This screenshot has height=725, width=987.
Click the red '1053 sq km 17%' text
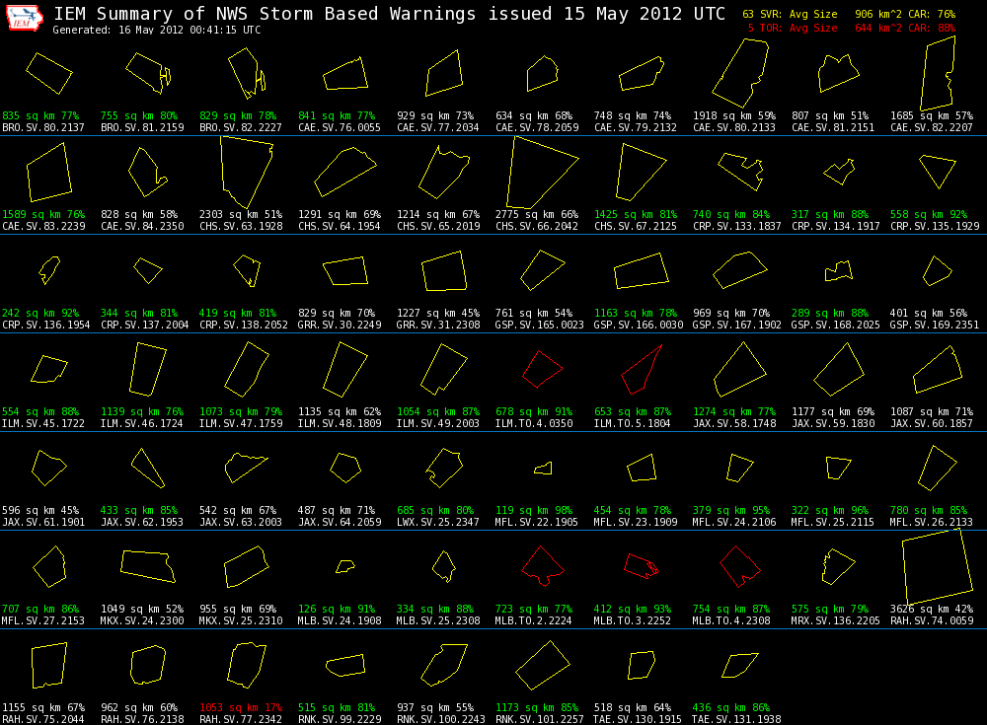(x=241, y=707)
